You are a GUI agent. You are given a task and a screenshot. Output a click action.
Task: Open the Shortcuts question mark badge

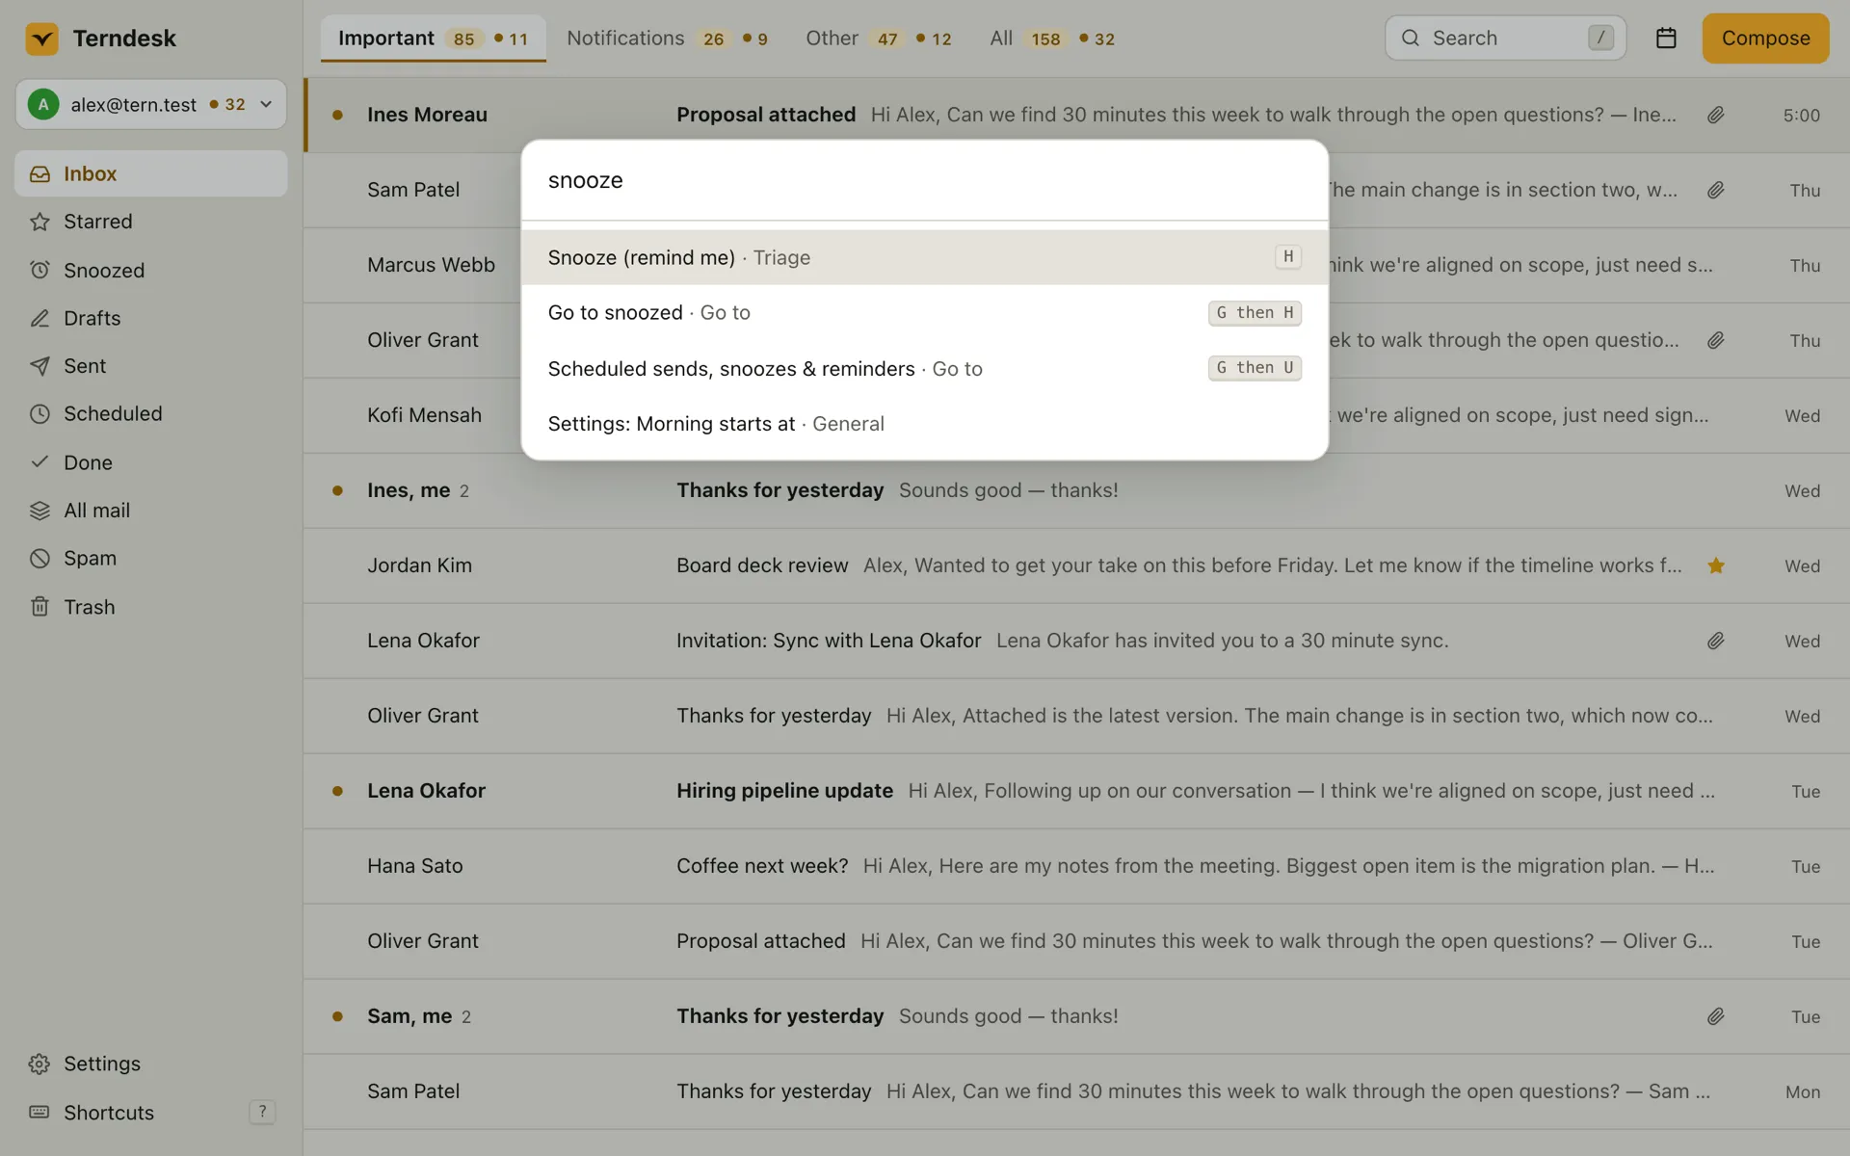[x=262, y=1112]
